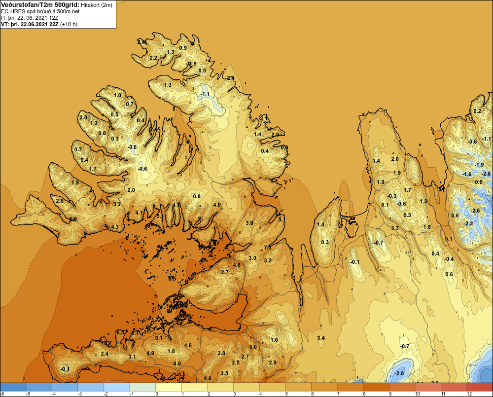Pick the legend swatch between 4 and 5
This screenshot has width=493, height=397.
point(272,387)
